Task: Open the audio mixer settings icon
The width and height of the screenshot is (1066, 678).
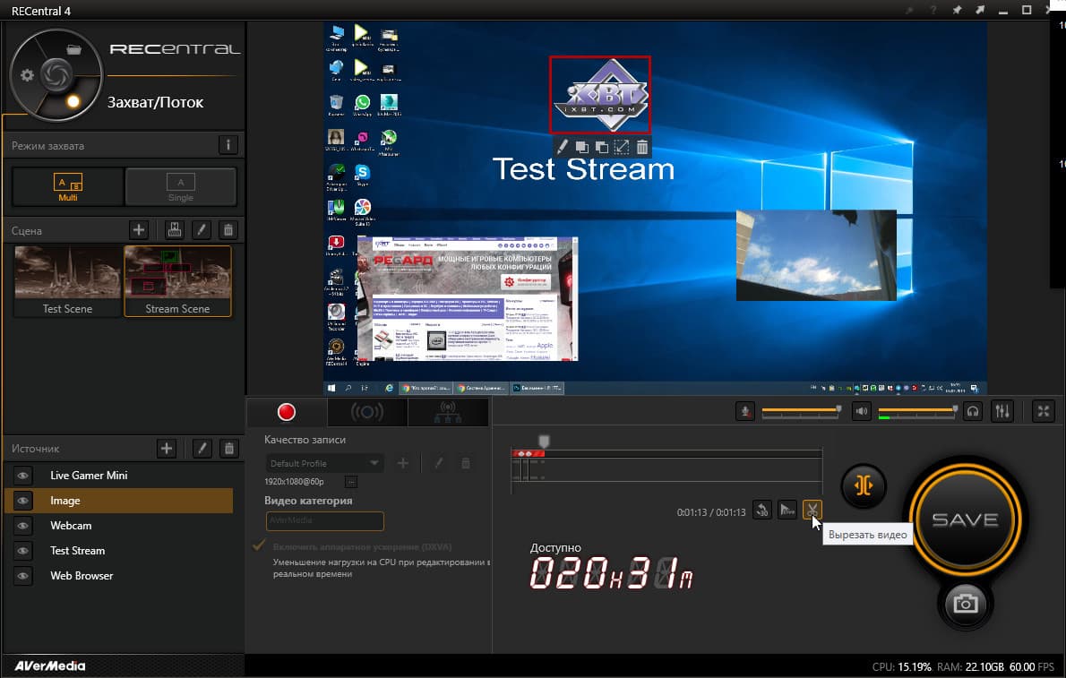Action: click(1002, 411)
